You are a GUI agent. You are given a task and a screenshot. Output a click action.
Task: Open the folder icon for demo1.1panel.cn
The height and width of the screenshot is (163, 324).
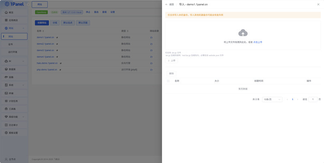point(151,38)
